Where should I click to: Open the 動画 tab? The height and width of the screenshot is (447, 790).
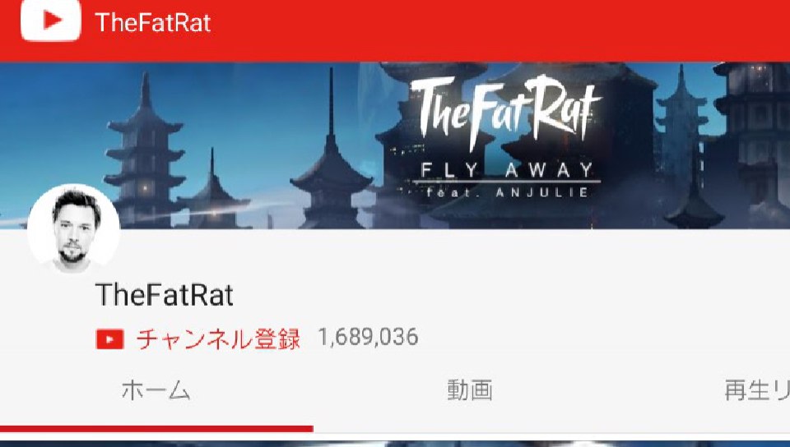tap(470, 390)
